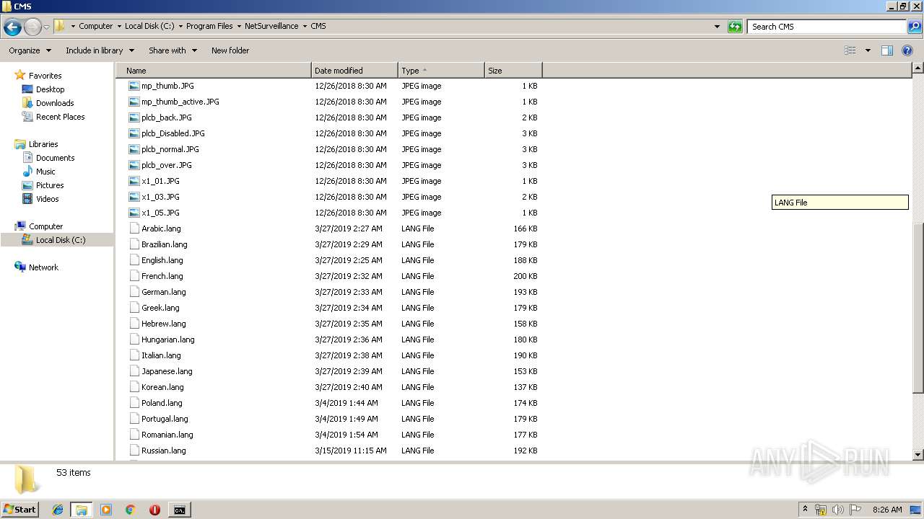Open the recent pages dropdown arrow
Screen dimensions: 924x519
(47, 27)
